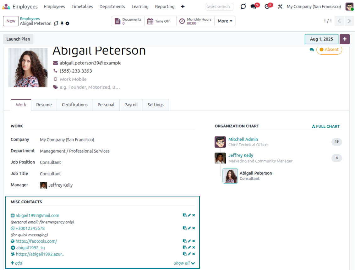Screen dimensions: 355x270
Task: Edit the WhatsApp +30012345678 contact
Action: pos(189,228)
